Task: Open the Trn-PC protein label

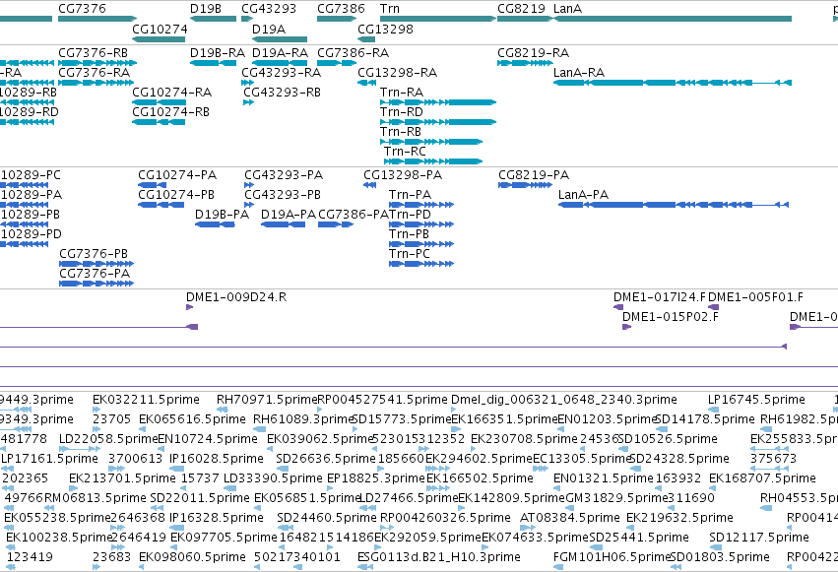Action: (x=410, y=254)
